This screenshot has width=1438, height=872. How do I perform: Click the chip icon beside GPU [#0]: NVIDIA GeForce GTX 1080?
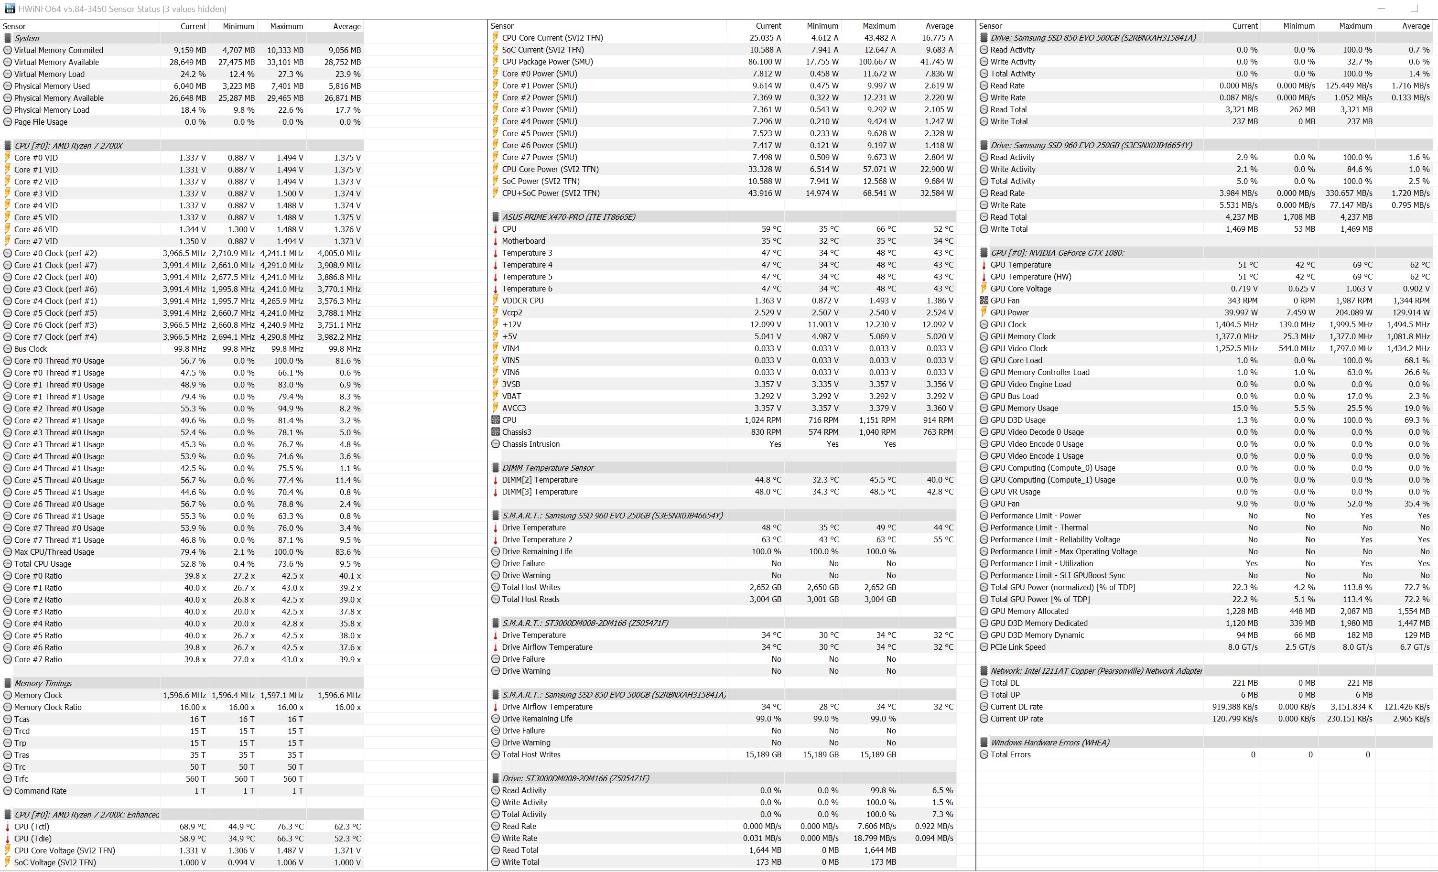click(x=984, y=253)
